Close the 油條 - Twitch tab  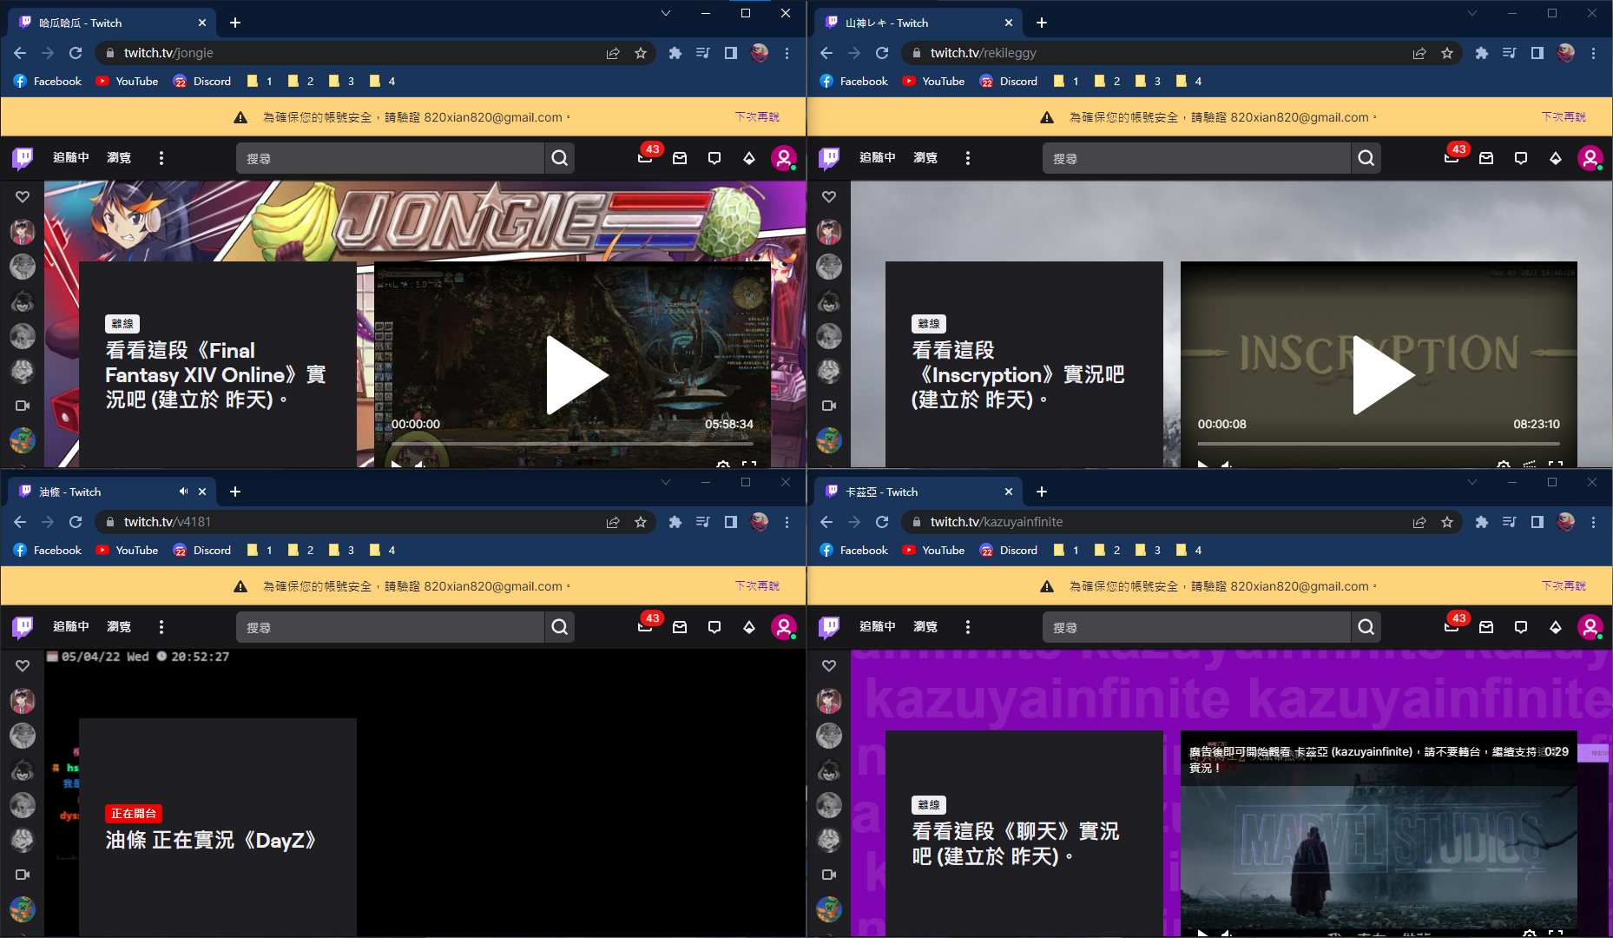click(x=202, y=492)
